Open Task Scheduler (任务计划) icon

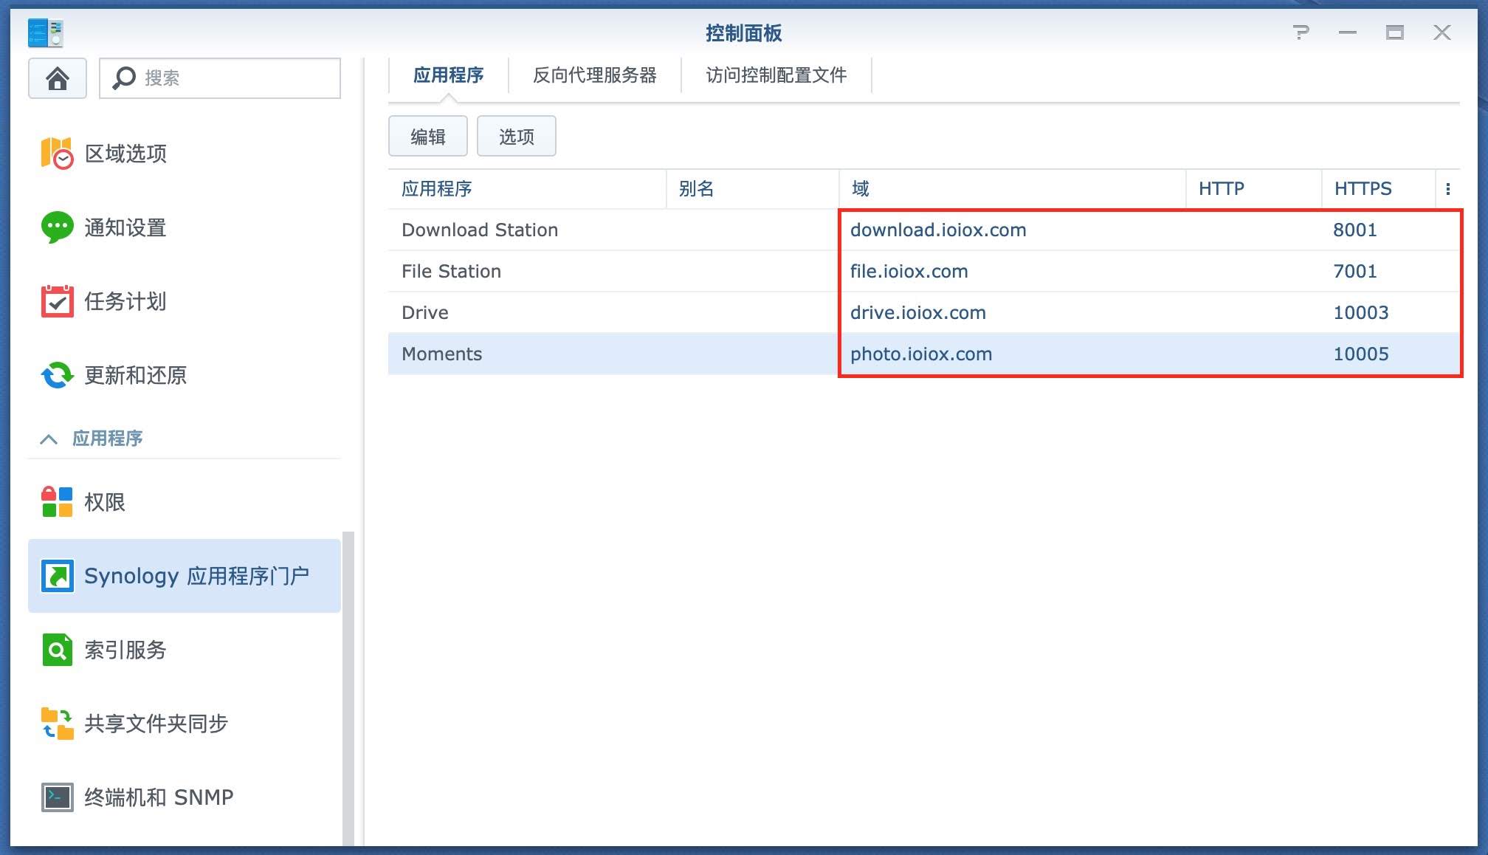click(57, 301)
